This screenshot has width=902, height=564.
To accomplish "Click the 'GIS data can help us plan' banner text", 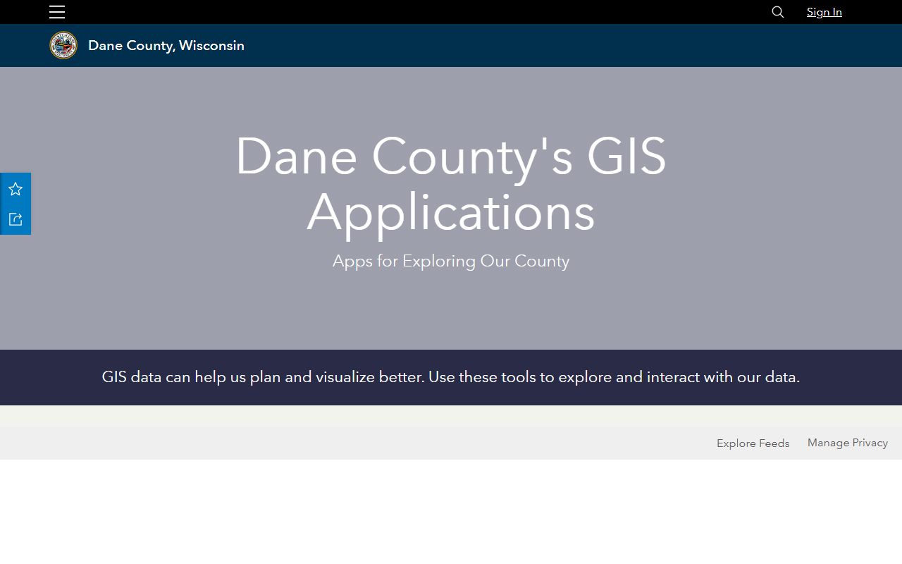I will 451,377.
